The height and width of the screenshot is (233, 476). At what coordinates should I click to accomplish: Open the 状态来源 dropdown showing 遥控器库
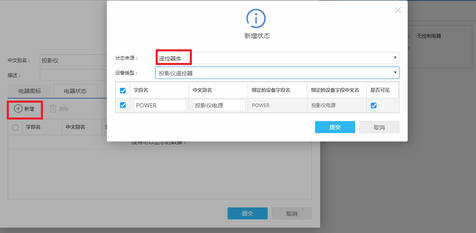click(x=277, y=58)
